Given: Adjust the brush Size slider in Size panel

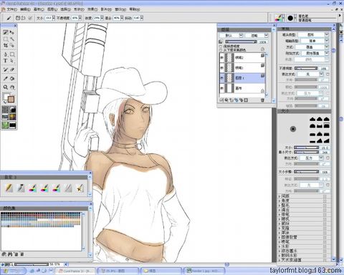Looking at the screenshot, I should click(306, 148).
